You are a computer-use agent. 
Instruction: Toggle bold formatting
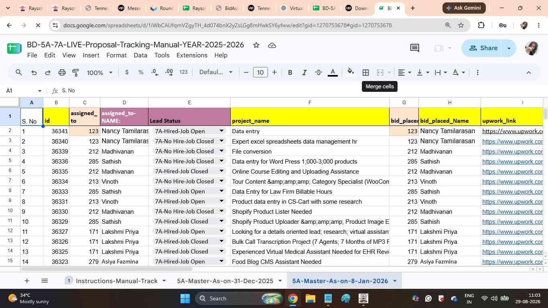[x=290, y=73]
